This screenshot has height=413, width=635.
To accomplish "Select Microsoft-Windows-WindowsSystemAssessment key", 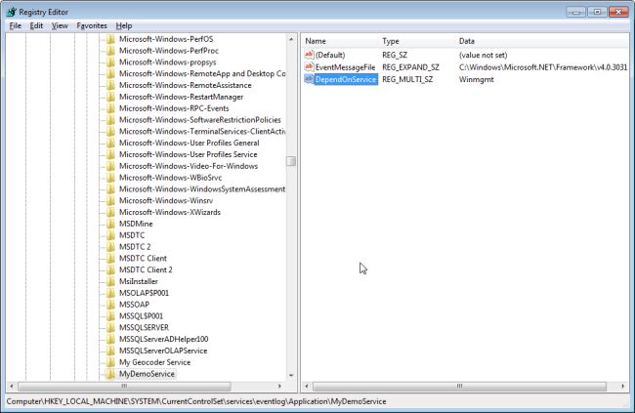I will pyautogui.click(x=202, y=189).
